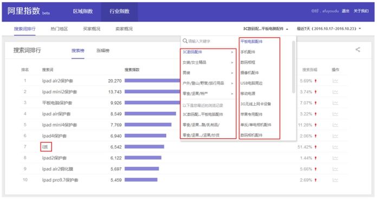This screenshot has width=377, height=199.
Task: Click search term 平板电脑保护套
Action: [x=57, y=103]
